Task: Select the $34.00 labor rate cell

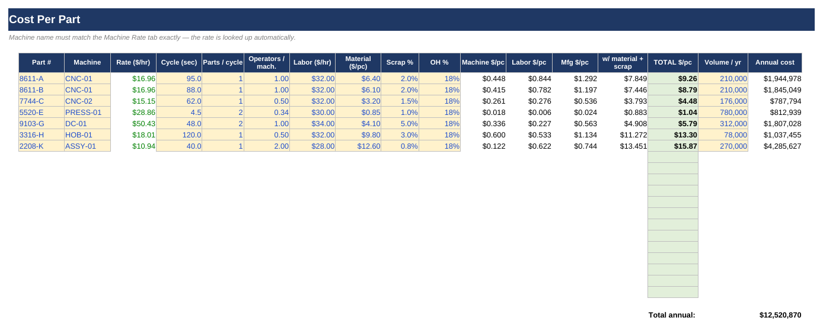Action: coord(312,123)
